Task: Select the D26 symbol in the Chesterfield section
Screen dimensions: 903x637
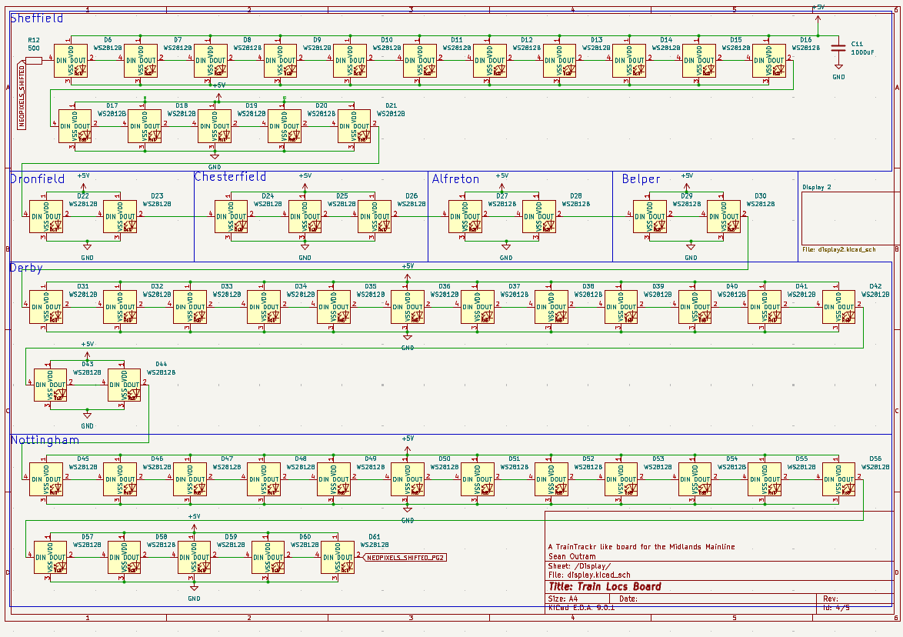Action: click(375, 218)
